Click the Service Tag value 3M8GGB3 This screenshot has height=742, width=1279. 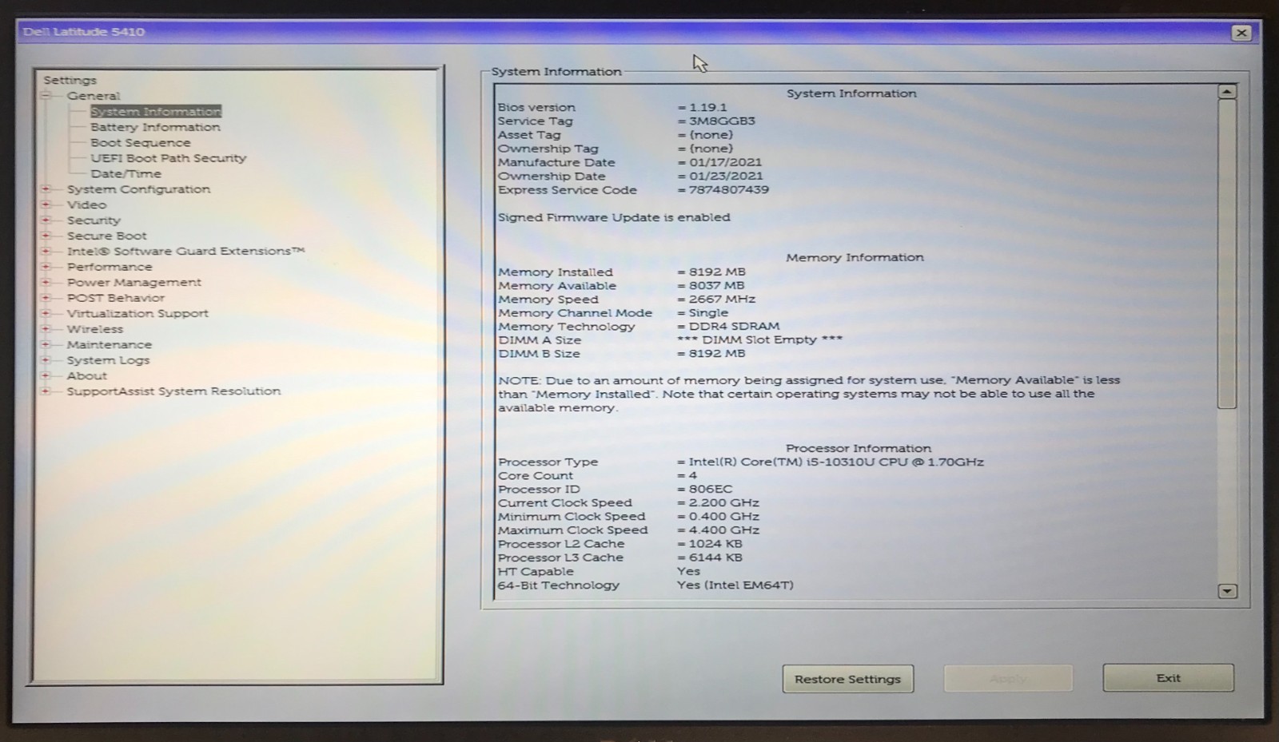pyautogui.click(x=722, y=121)
